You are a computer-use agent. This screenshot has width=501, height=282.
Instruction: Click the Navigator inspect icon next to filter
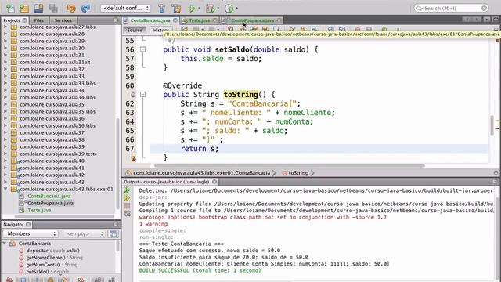113,233
